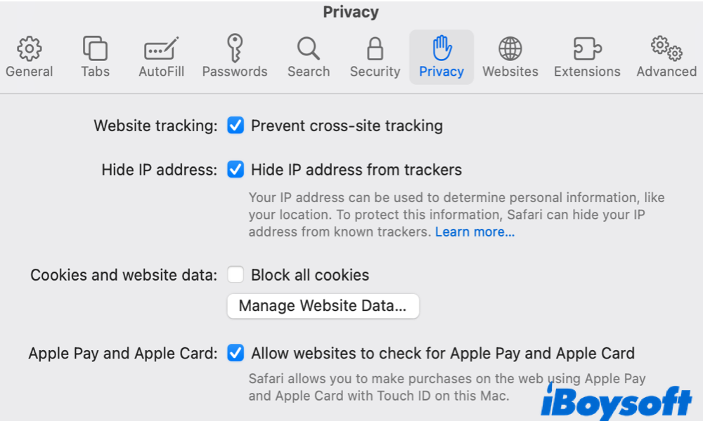Select the Tabs overlapping-squares icon

point(95,48)
